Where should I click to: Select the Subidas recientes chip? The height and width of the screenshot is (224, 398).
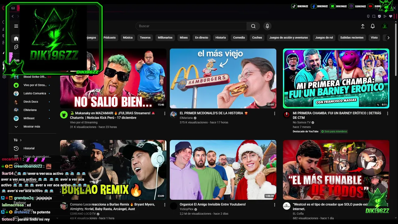click(352, 38)
